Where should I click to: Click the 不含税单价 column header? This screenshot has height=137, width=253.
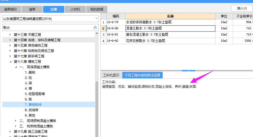coord(243,16)
